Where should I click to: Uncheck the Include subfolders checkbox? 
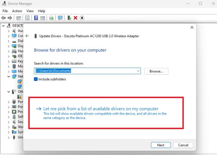coord(36,79)
